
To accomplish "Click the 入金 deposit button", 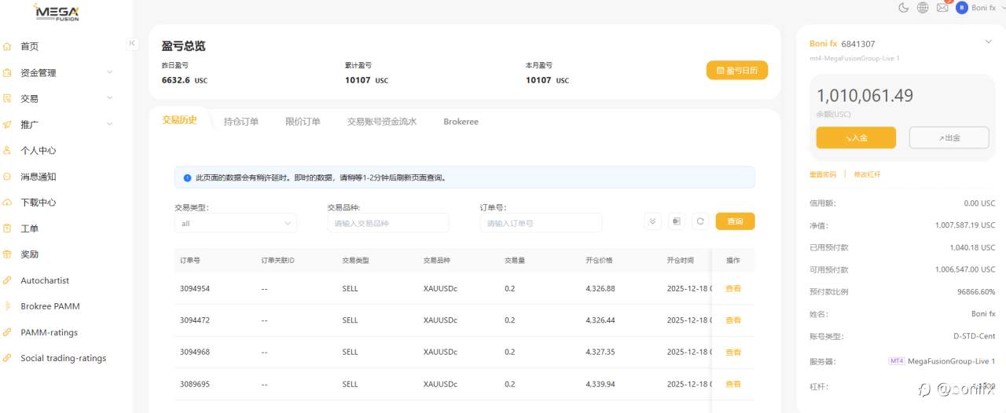I will (x=856, y=137).
